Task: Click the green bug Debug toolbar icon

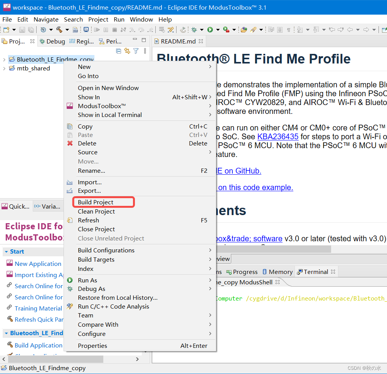Action: tap(194, 30)
